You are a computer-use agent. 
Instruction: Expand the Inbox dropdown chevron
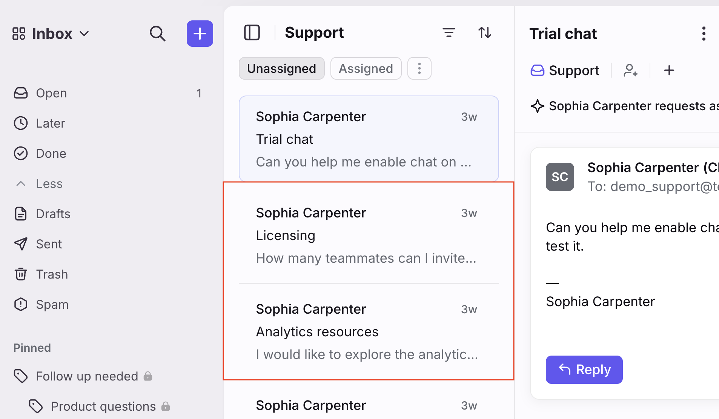(84, 34)
